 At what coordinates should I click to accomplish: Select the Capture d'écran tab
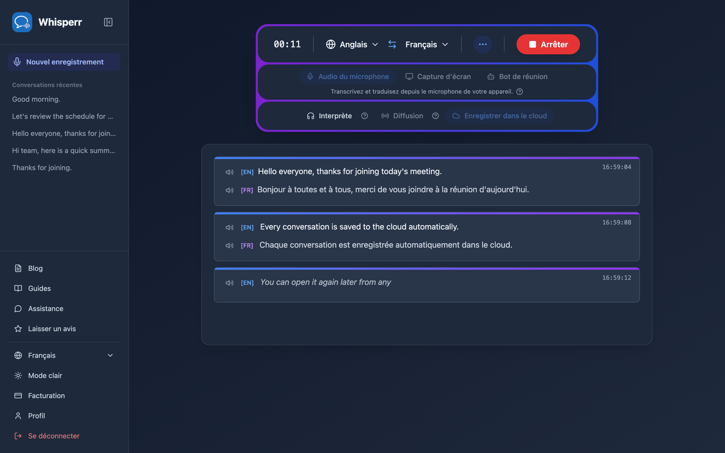438,77
